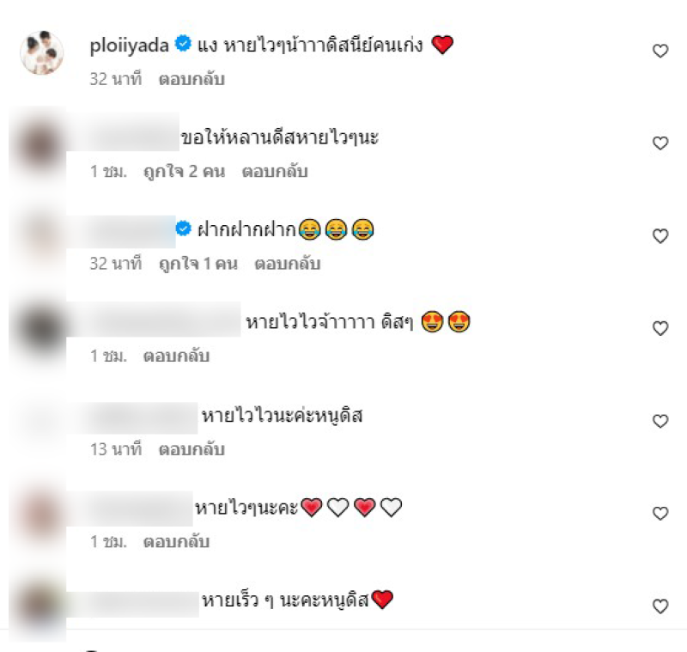Screen dimensions: 687x652
Task: Like the 'ฝากฝากฝาก' comment with the heart icon
Action: [x=660, y=236]
